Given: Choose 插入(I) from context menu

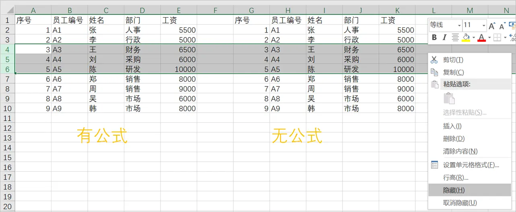Looking at the screenshot, I should tap(470, 126).
